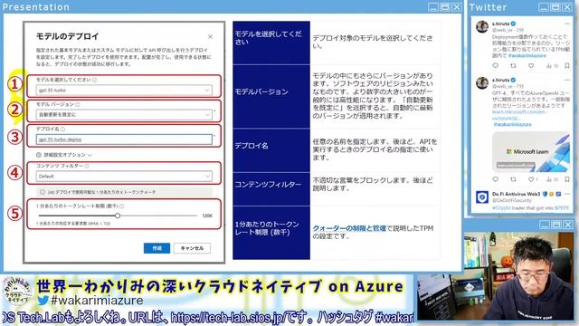Bookmark the GPT-4 tweet
This screenshot has width=579, height=326.
[x=567, y=179]
